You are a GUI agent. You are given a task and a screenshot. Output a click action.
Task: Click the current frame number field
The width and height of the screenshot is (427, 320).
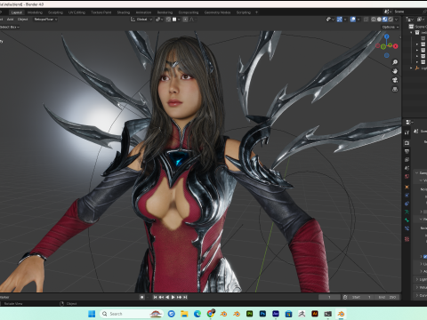[x=329, y=297]
